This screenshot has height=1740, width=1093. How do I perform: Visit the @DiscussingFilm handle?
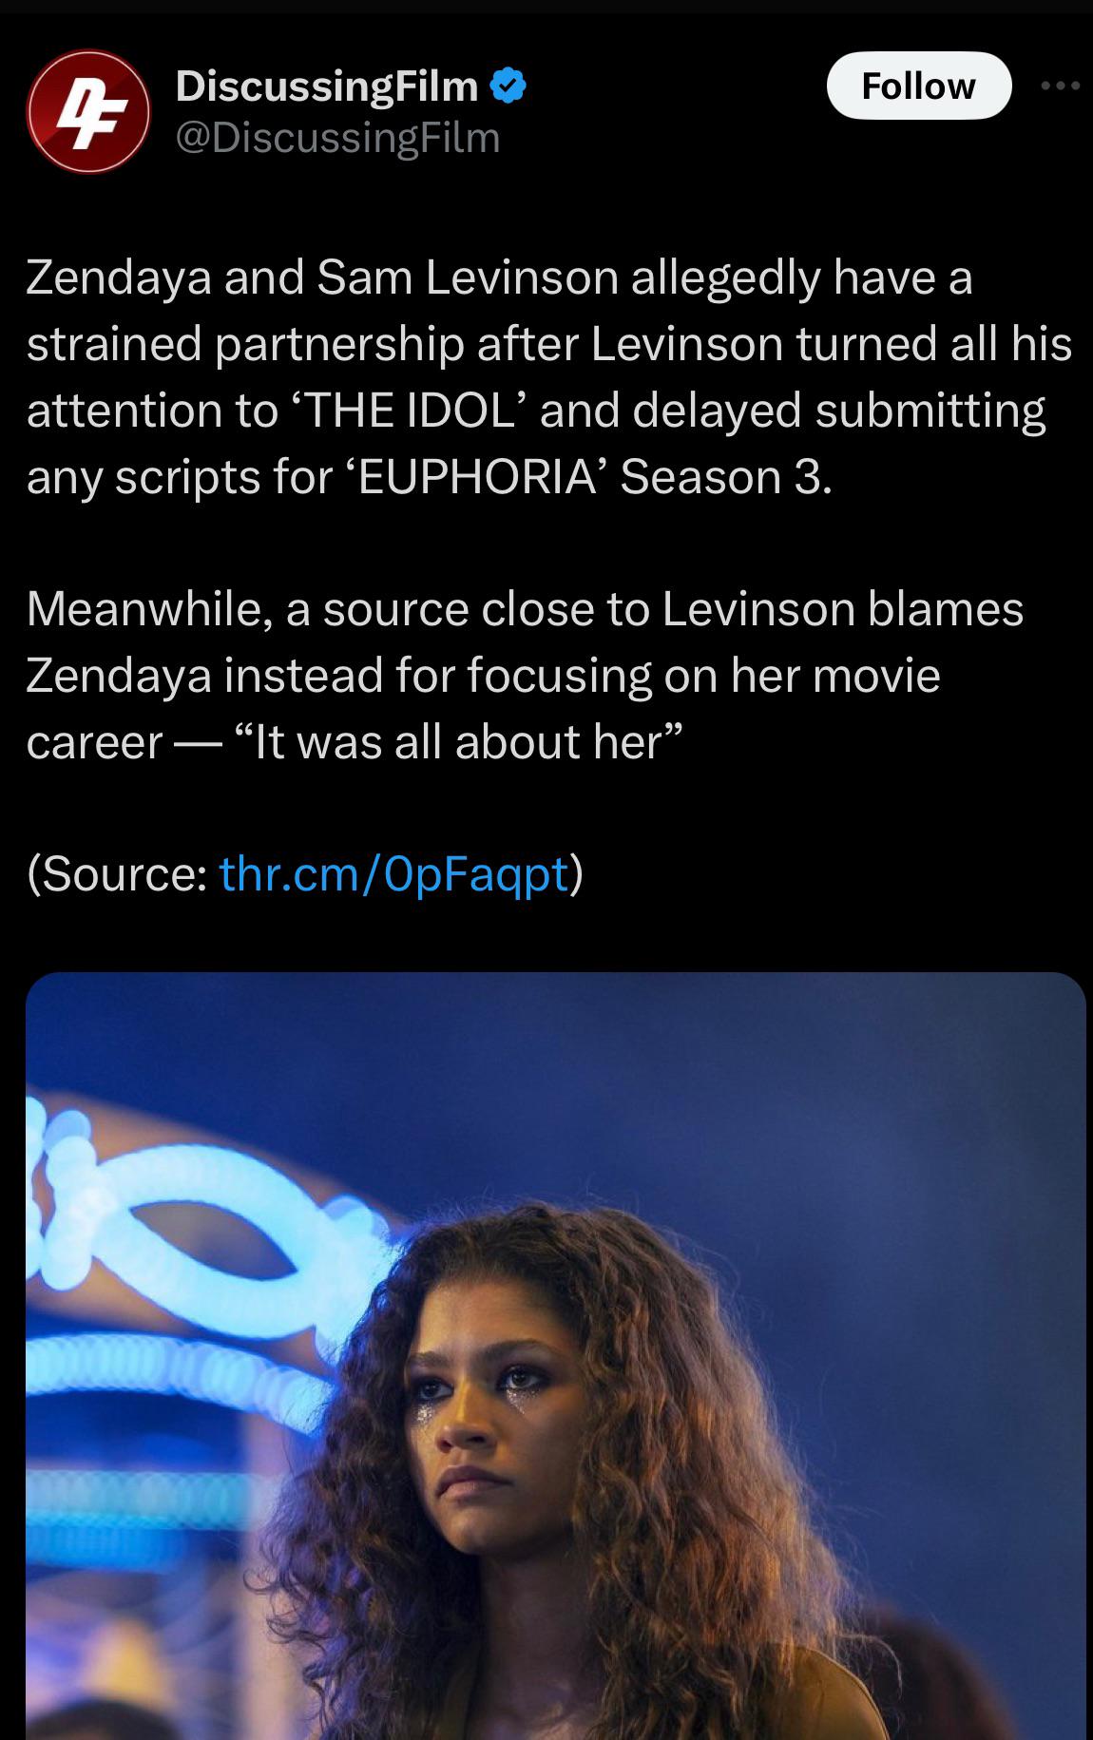(x=337, y=138)
